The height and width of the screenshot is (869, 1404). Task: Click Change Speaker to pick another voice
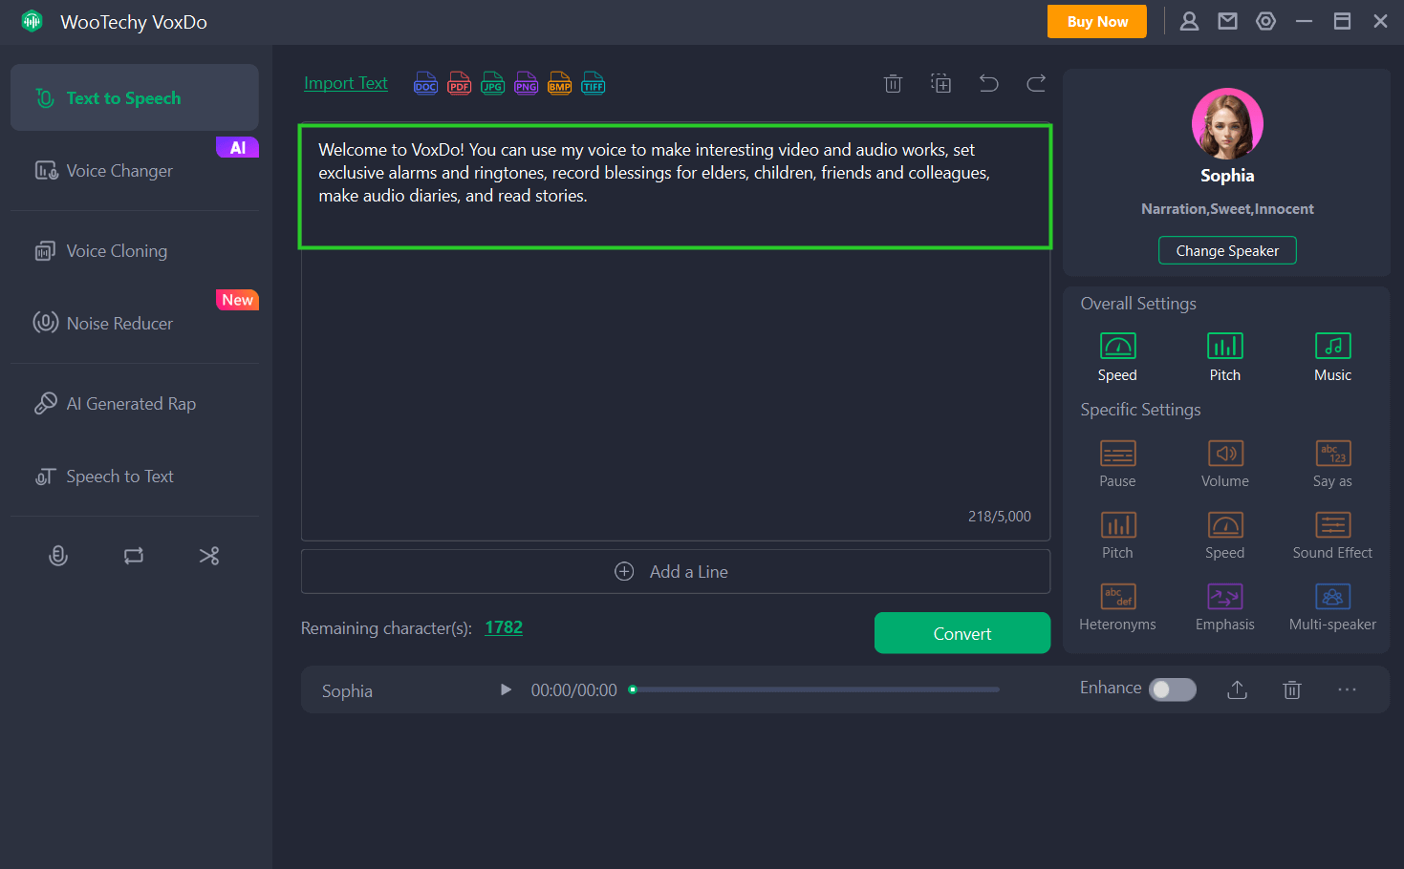coord(1226,250)
